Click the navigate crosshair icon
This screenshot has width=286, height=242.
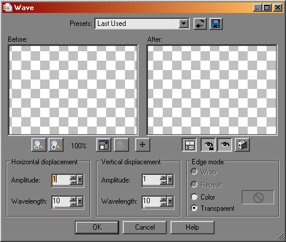click(142, 145)
